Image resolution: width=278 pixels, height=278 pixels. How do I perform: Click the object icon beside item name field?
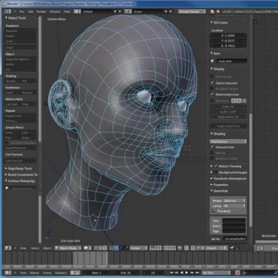point(212,61)
